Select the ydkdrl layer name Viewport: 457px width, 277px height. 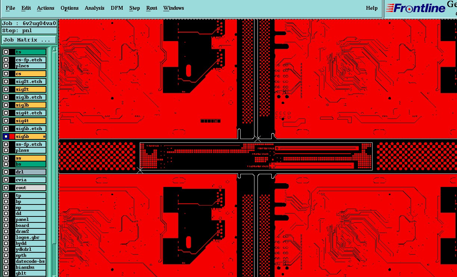(31, 249)
